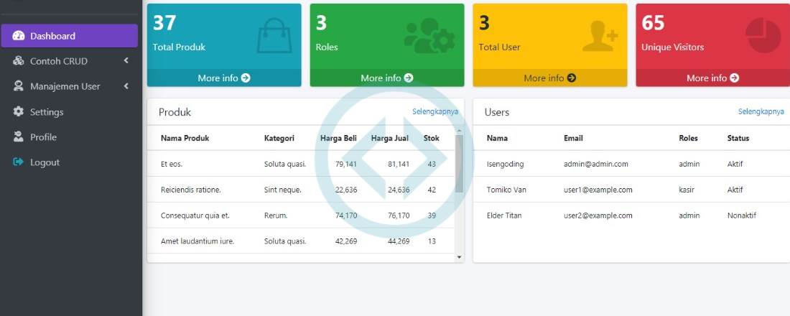790x316 pixels.
Task: Click the add-user icon on Total User card
Action: pos(599,36)
